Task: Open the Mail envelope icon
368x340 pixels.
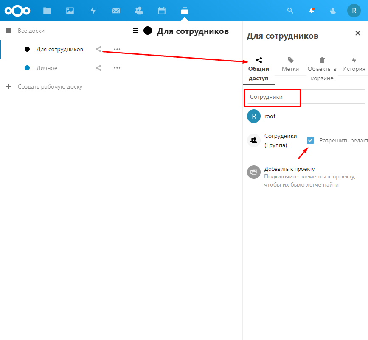Action: click(x=116, y=11)
